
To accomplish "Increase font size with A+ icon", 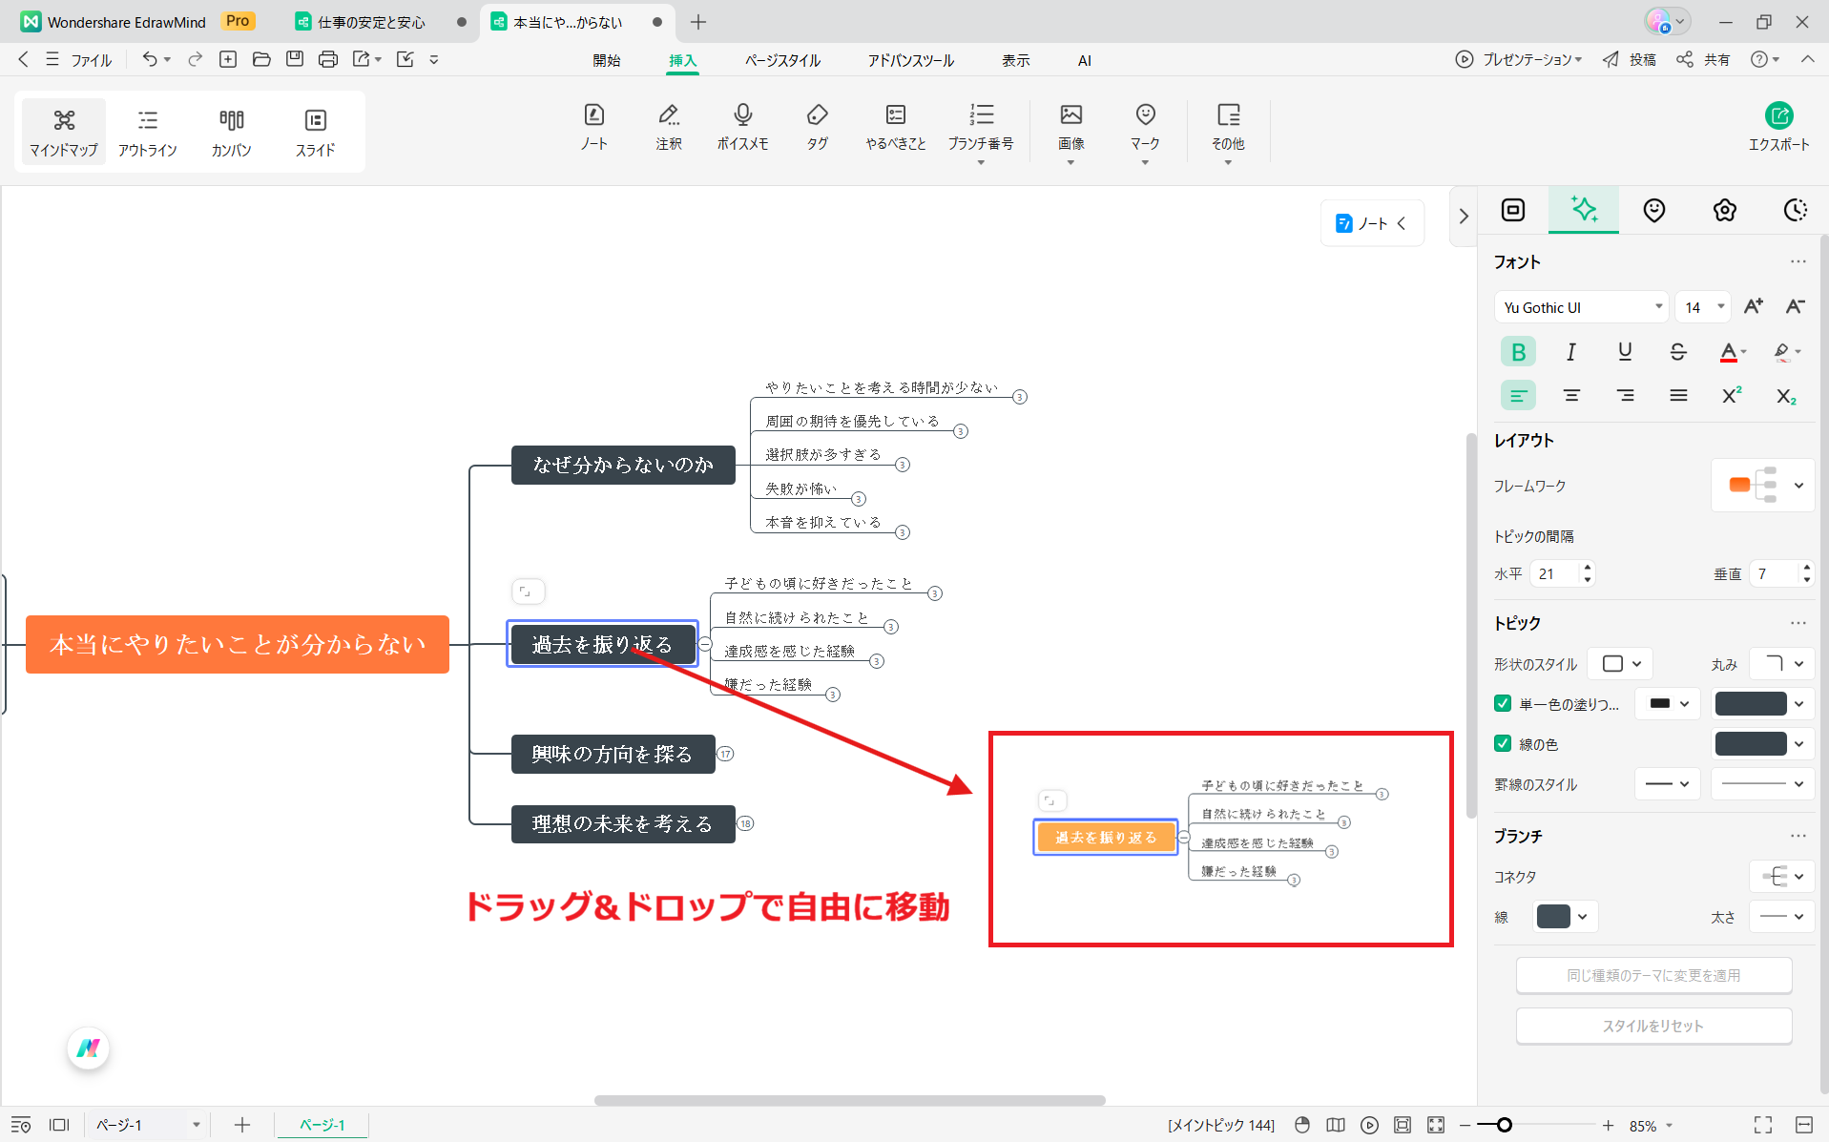I will [x=1753, y=306].
